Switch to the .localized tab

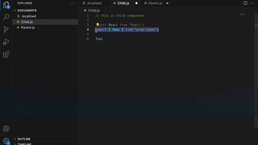pos(94,3)
